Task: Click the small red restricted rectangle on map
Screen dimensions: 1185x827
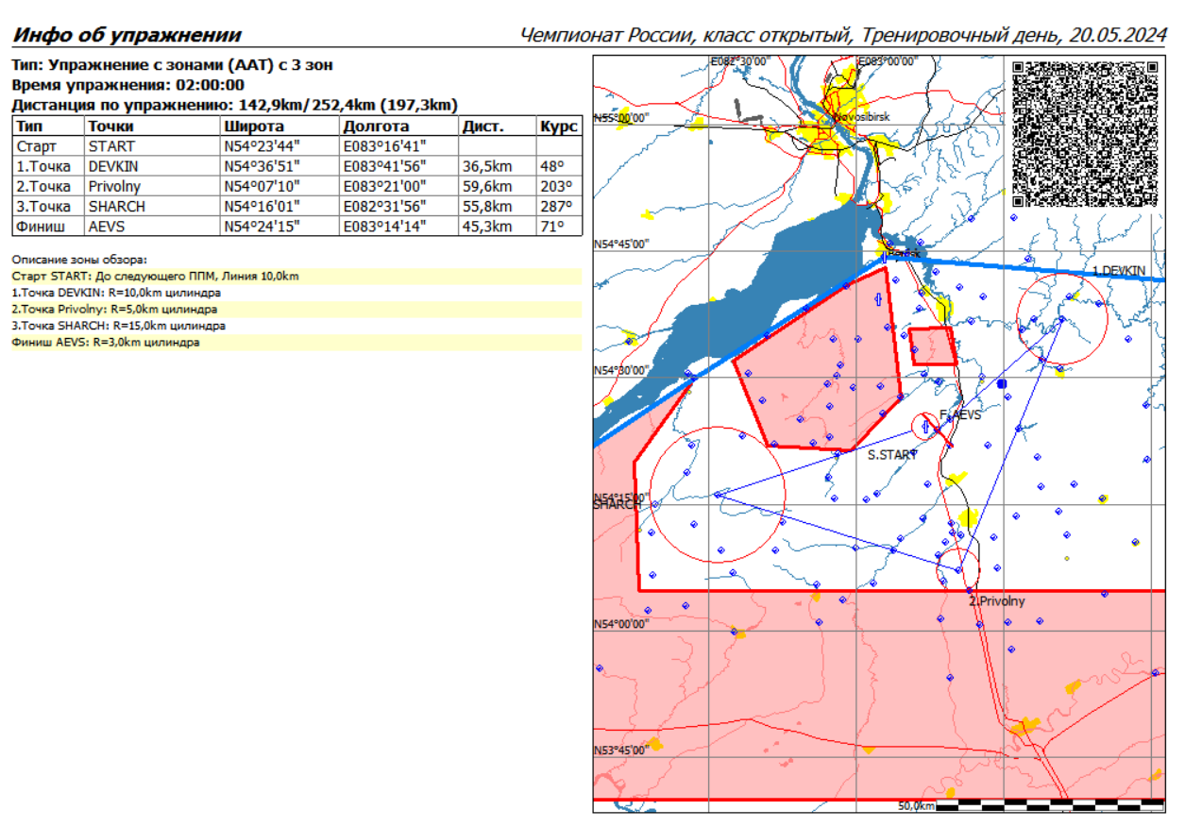Action: (x=932, y=346)
